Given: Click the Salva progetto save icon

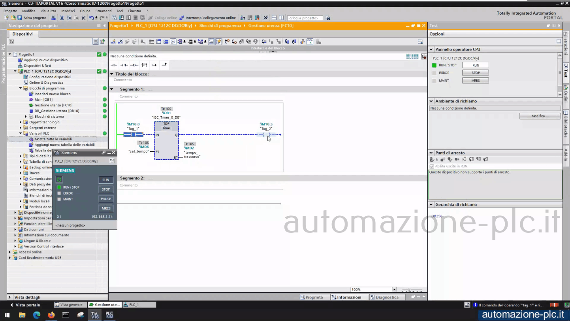Looking at the screenshot, I should (x=19, y=18).
